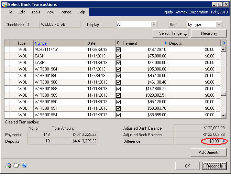Click the 11/26/2013 date cell
231x184 pixels.
pos(97,50)
